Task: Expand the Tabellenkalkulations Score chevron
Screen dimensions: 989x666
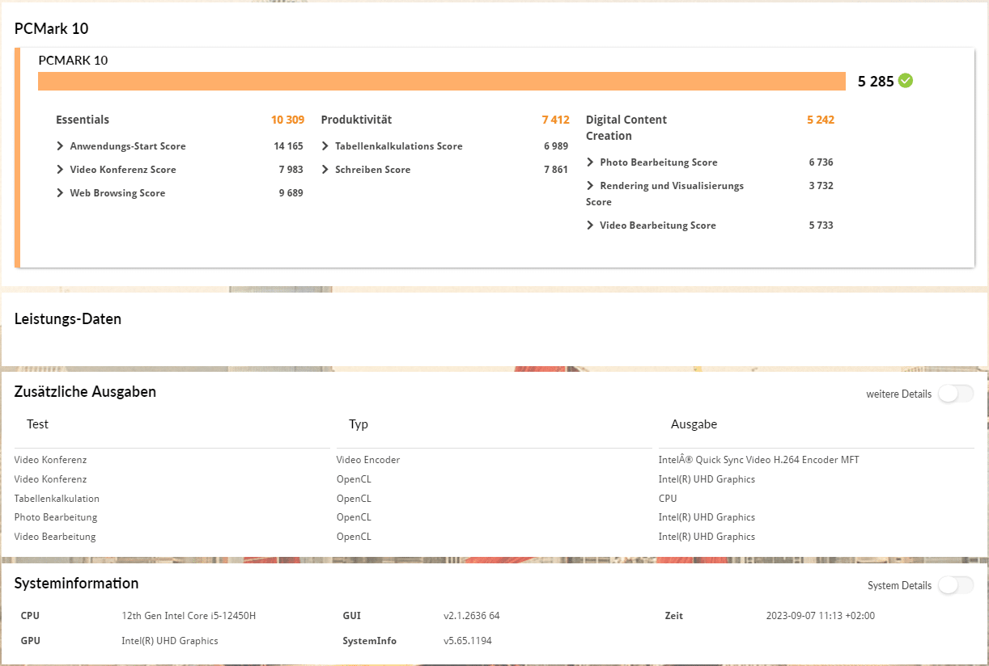Action: pyautogui.click(x=325, y=146)
